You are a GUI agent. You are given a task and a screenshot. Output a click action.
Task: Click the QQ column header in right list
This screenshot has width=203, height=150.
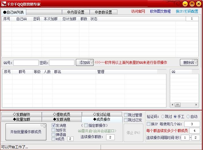pyautogui.click(x=181, y=72)
